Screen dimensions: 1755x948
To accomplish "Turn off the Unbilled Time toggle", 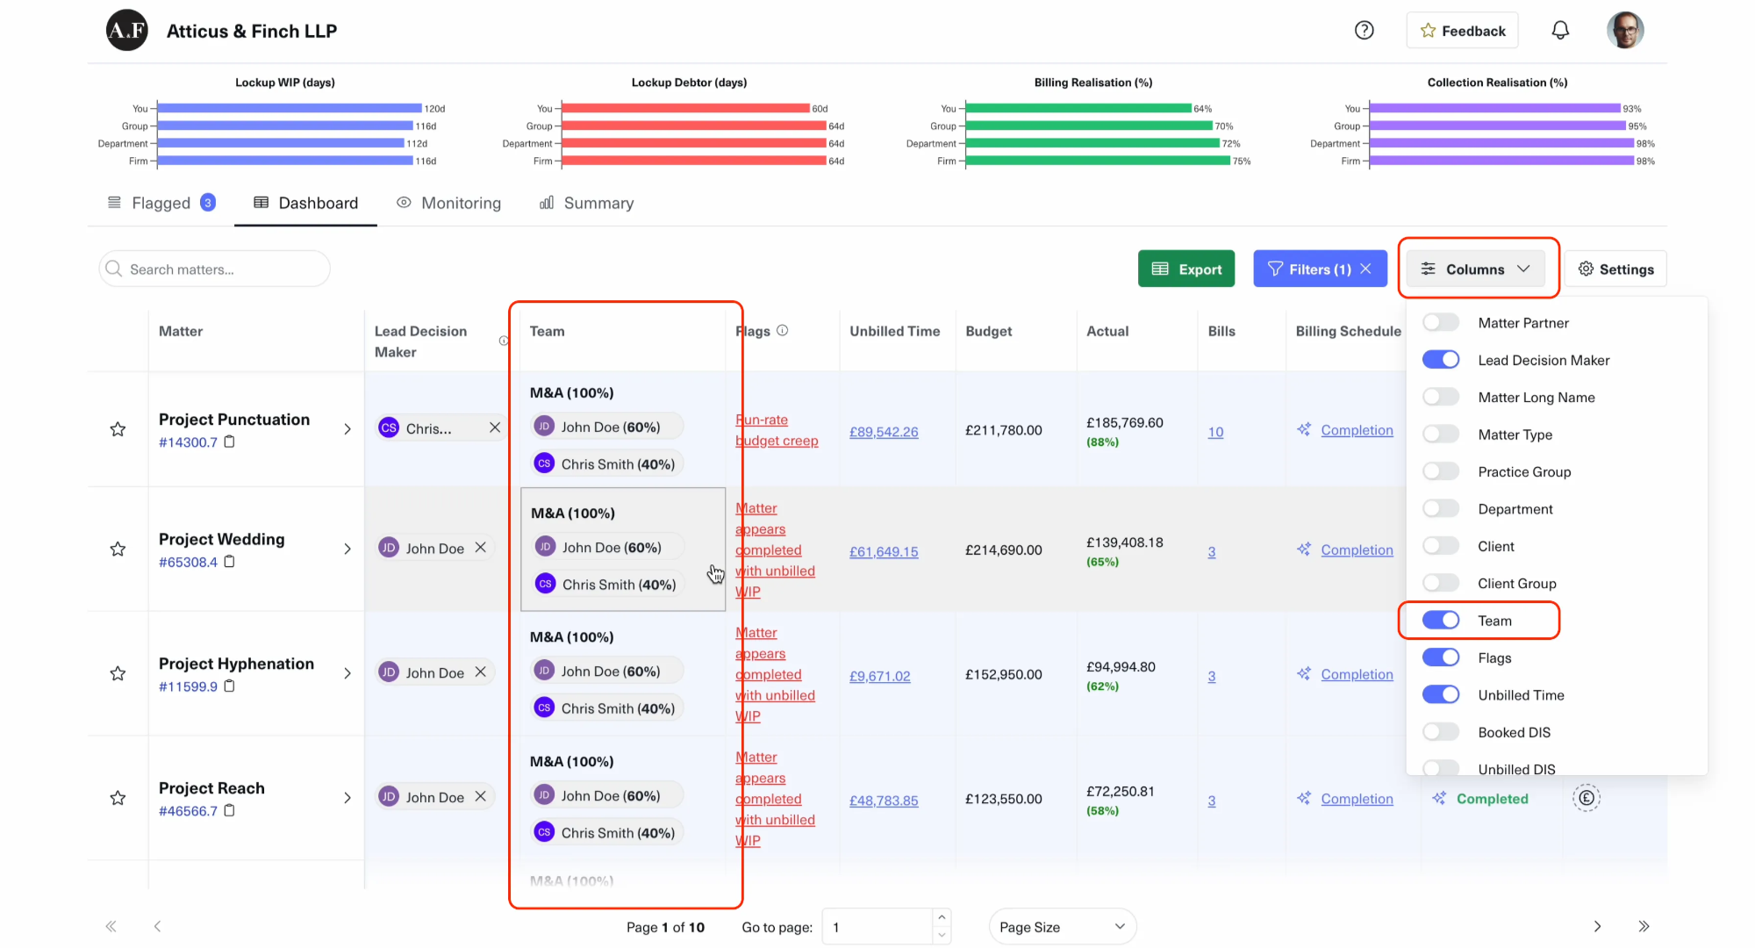I will (1441, 695).
